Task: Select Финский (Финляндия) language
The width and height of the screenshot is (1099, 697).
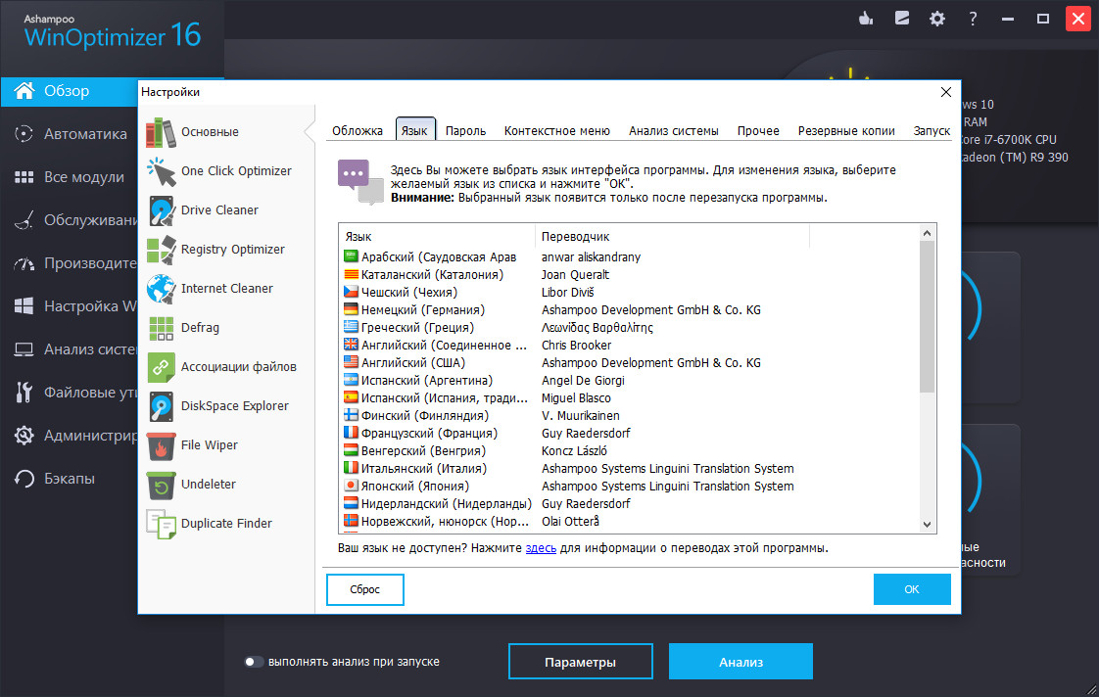Action: pos(630,416)
